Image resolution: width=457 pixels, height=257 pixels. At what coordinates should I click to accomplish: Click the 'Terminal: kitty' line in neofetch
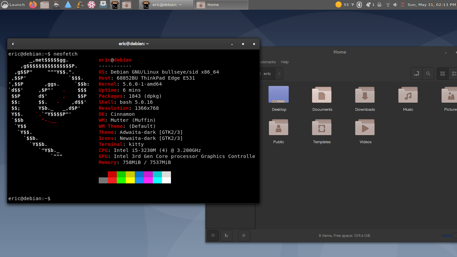[x=121, y=144]
